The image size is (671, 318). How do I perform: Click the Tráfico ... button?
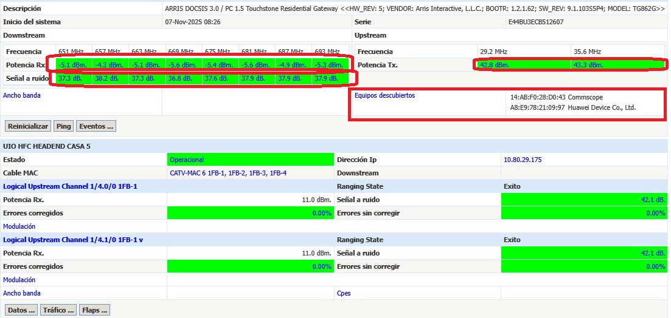(x=58, y=310)
